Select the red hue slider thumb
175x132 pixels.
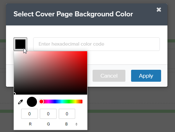41,102
